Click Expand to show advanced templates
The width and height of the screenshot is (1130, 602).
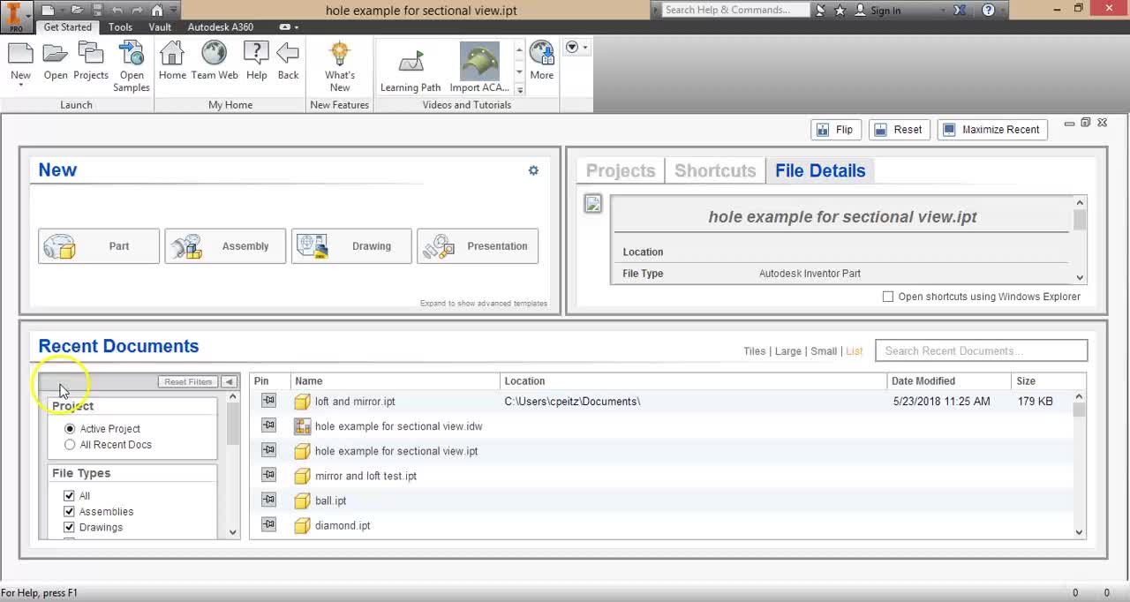tap(484, 304)
